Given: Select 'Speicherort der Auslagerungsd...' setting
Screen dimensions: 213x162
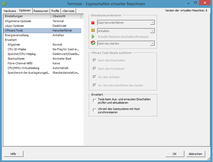Looking at the screenshot, I should click(42, 73).
